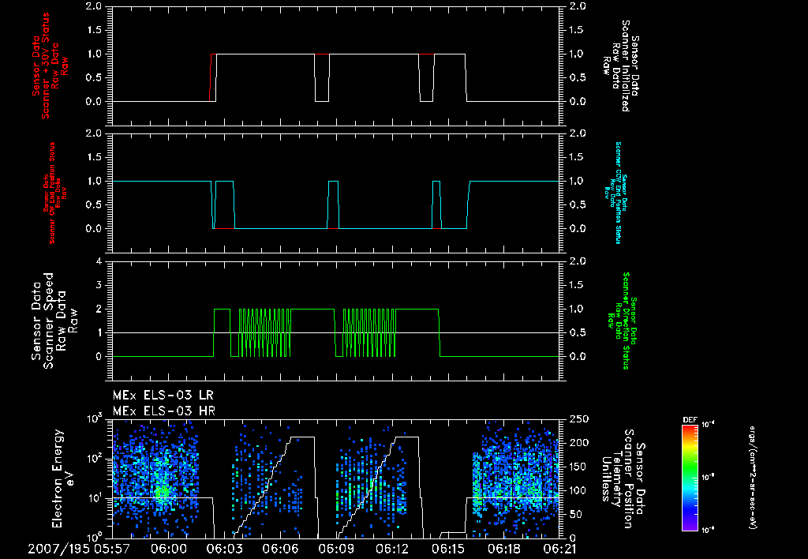
Task: Select the "3" tick on Scanner Speed axis
Action: tap(99, 285)
